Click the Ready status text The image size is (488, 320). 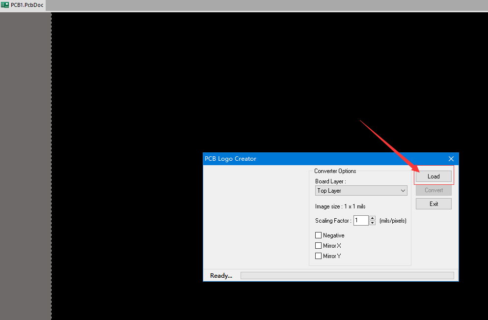[x=221, y=276]
